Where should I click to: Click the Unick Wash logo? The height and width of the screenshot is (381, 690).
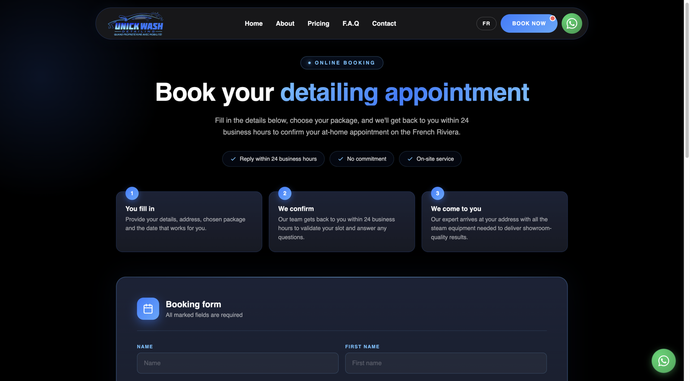[x=135, y=24]
